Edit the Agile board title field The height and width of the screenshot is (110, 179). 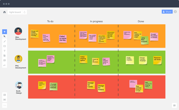pos(15,12)
